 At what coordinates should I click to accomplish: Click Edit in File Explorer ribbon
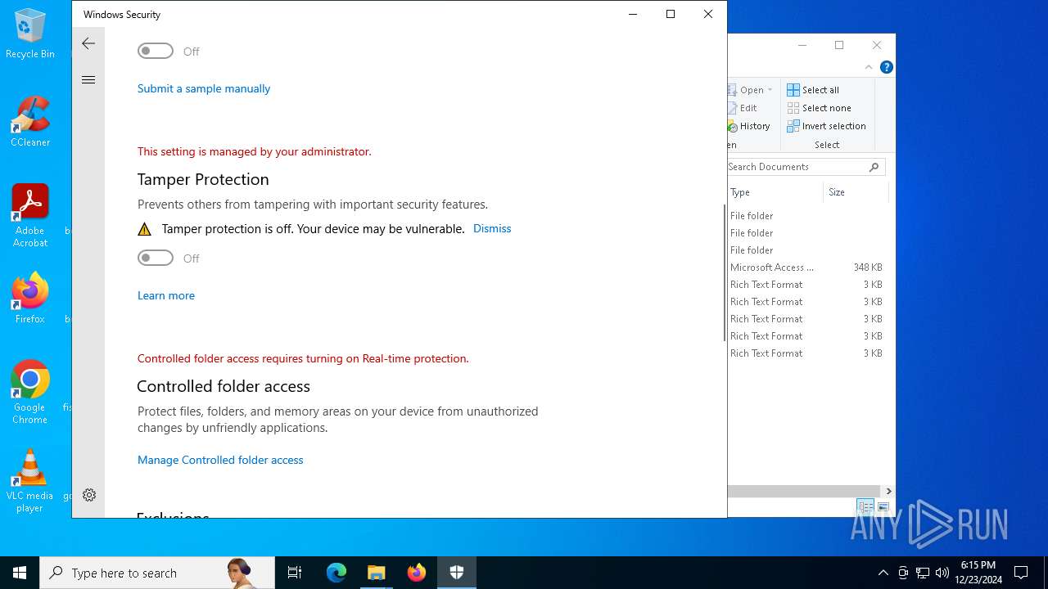(743, 108)
